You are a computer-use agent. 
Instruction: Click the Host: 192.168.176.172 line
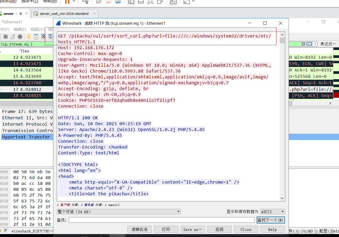point(86,48)
